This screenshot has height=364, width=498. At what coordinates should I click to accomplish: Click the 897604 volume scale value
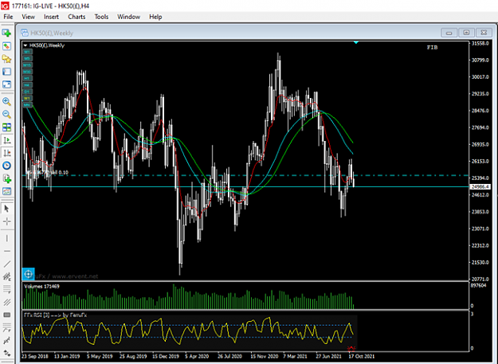[478, 285]
